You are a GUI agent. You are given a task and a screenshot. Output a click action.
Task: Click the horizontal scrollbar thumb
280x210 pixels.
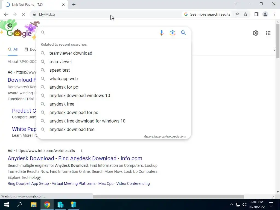point(168,197)
